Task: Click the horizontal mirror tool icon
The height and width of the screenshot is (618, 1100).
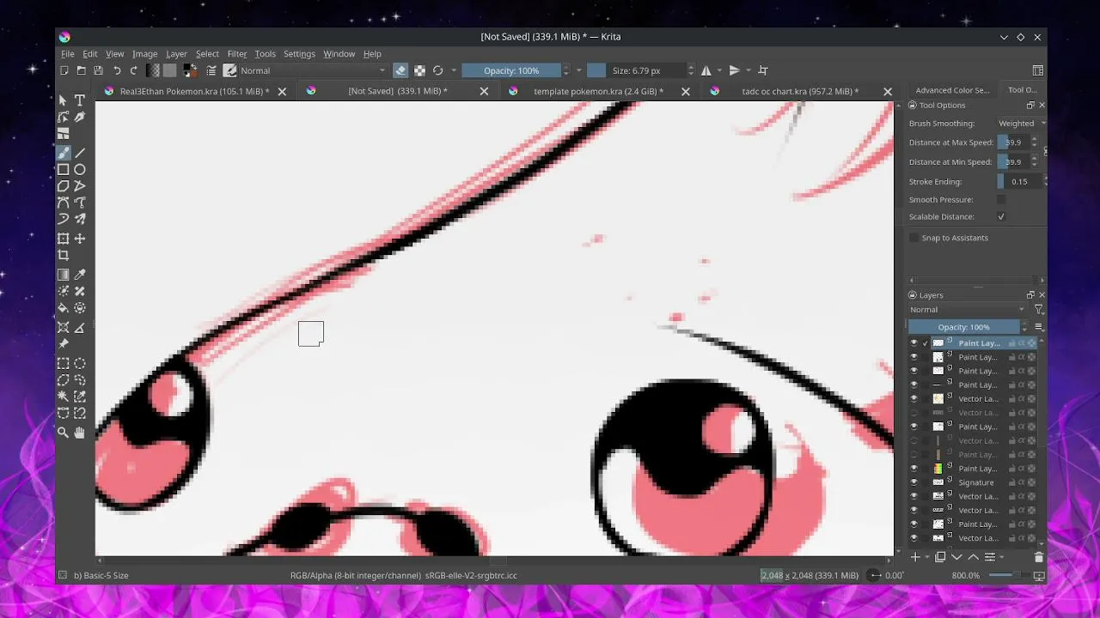Action: pyautogui.click(x=706, y=70)
